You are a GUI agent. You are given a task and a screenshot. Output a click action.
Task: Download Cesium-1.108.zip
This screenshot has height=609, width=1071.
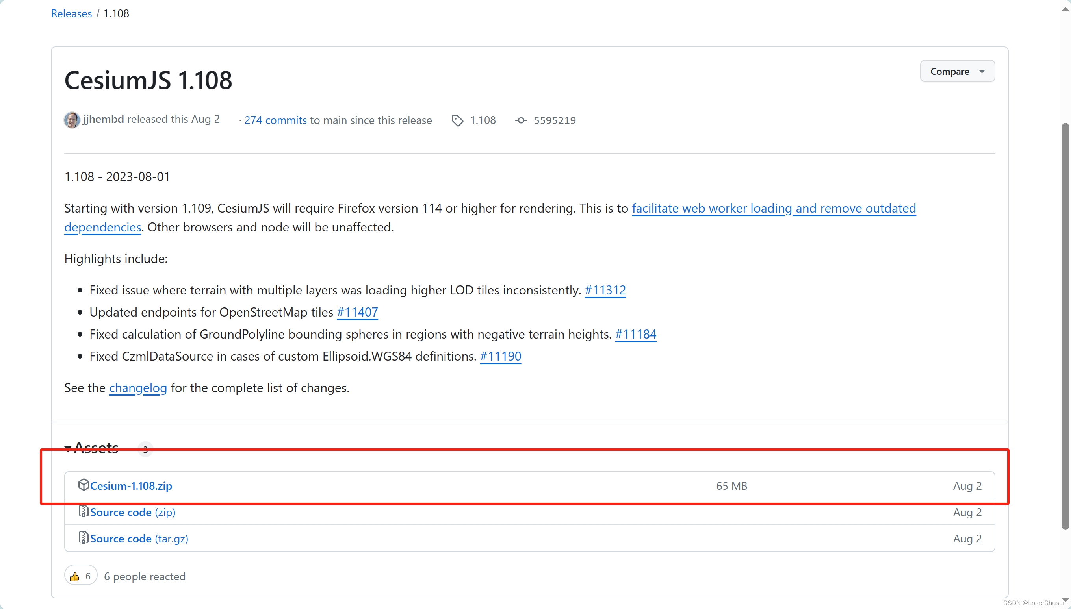[132, 485]
